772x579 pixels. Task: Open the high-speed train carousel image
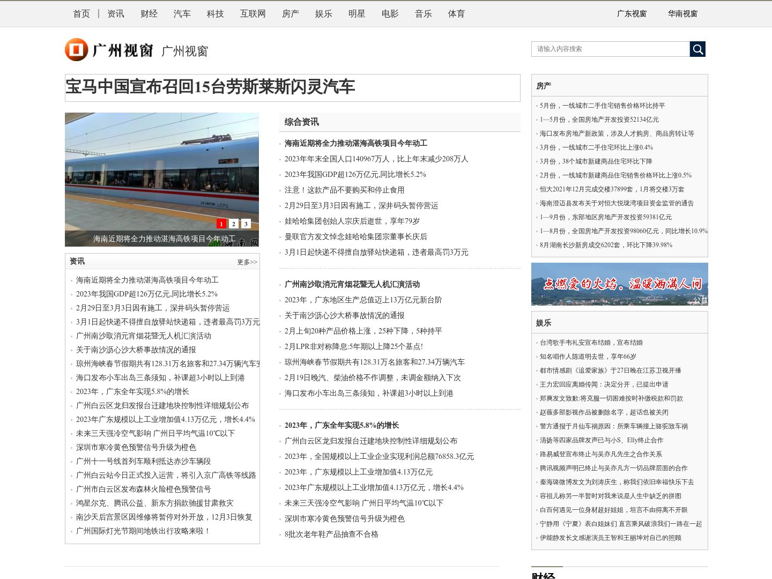pyautogui.click(x=162, y=172)
